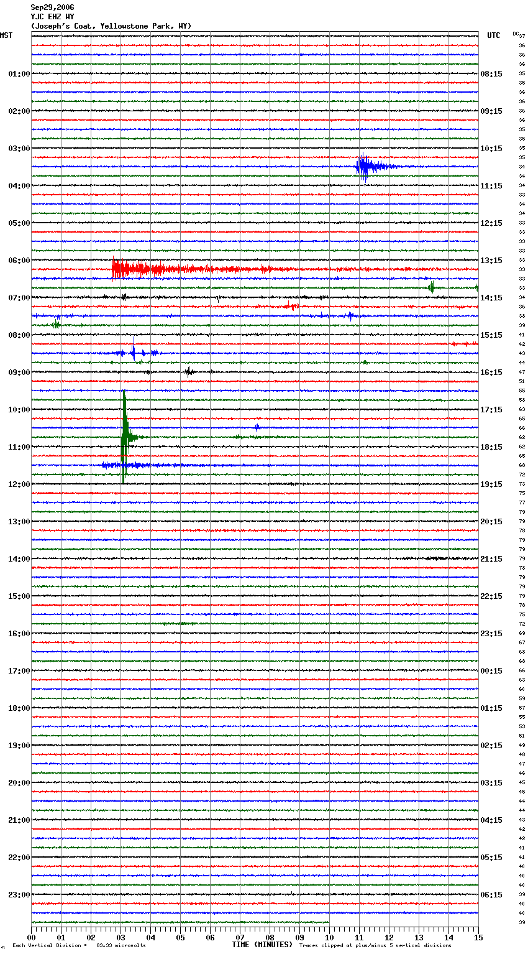The image size is (528, 954).
Task: Click the 12 minute mark on the bottom axis
Action: pos(389,938)
